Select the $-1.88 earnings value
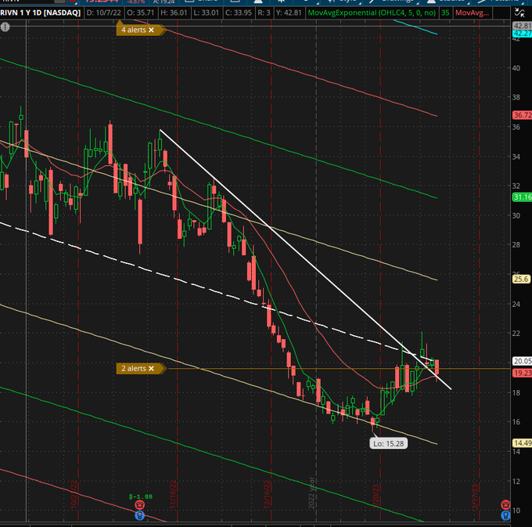This screenshot has width=532, height=527. pos(141,496)
